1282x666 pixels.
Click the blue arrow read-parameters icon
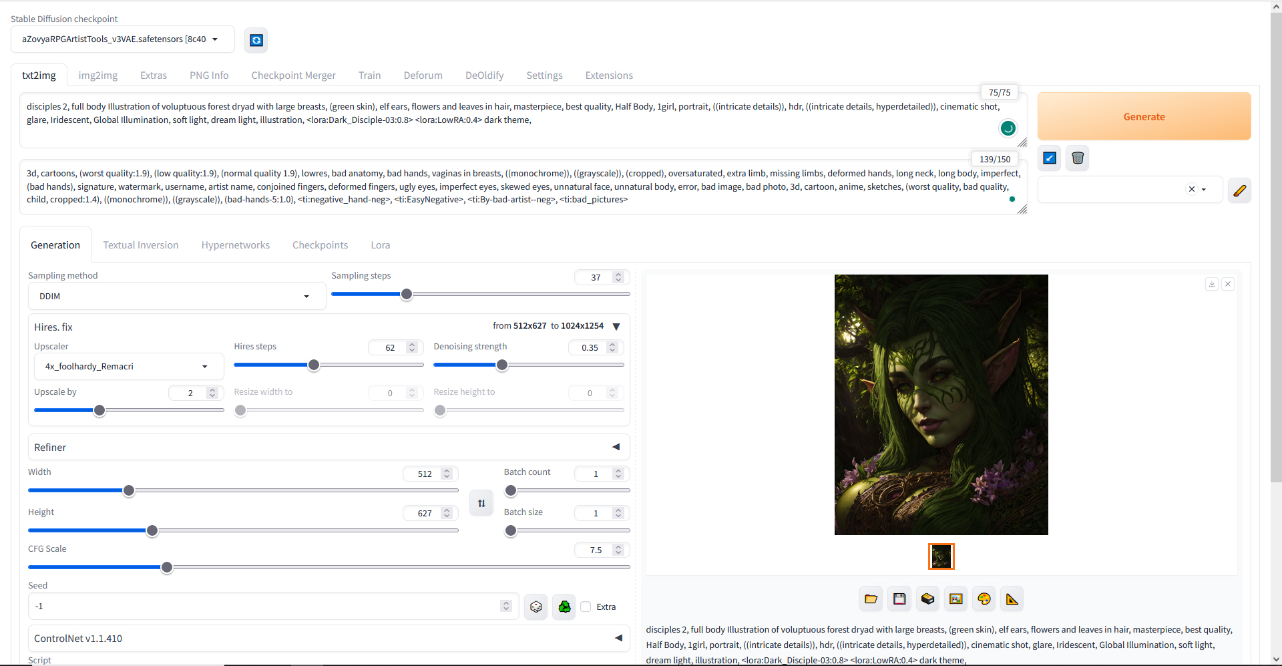[x=1050, y=158]
